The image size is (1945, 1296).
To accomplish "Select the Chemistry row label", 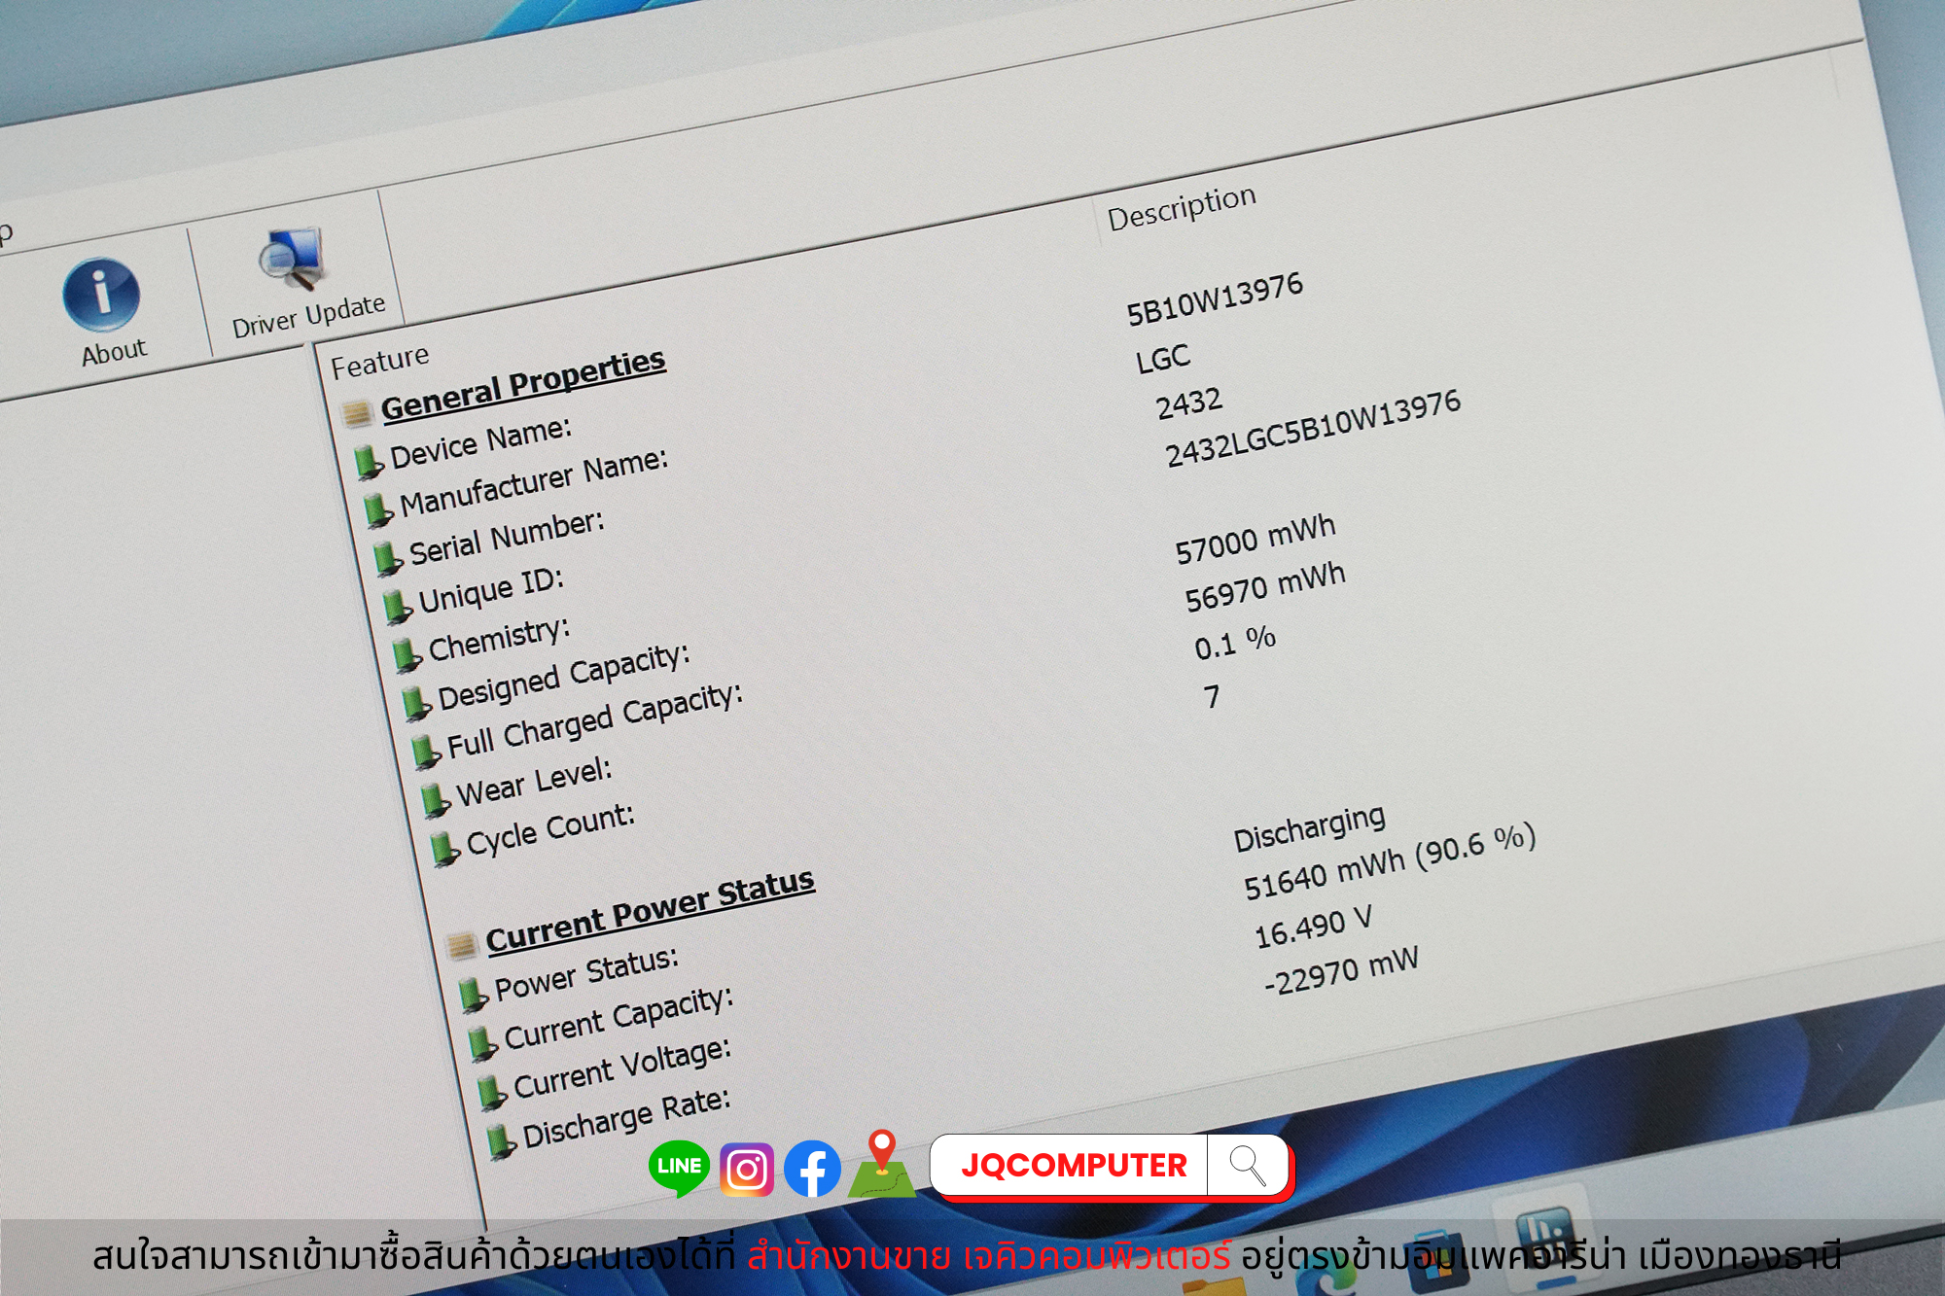I will point(499,639).
